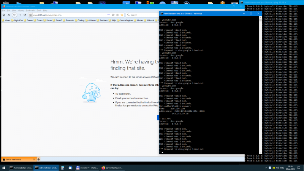This screenshot has height=171, width=304.
Task: Expand the Meteo bookmarks folder
Action: pyautogui.click(x=6, y=21)
